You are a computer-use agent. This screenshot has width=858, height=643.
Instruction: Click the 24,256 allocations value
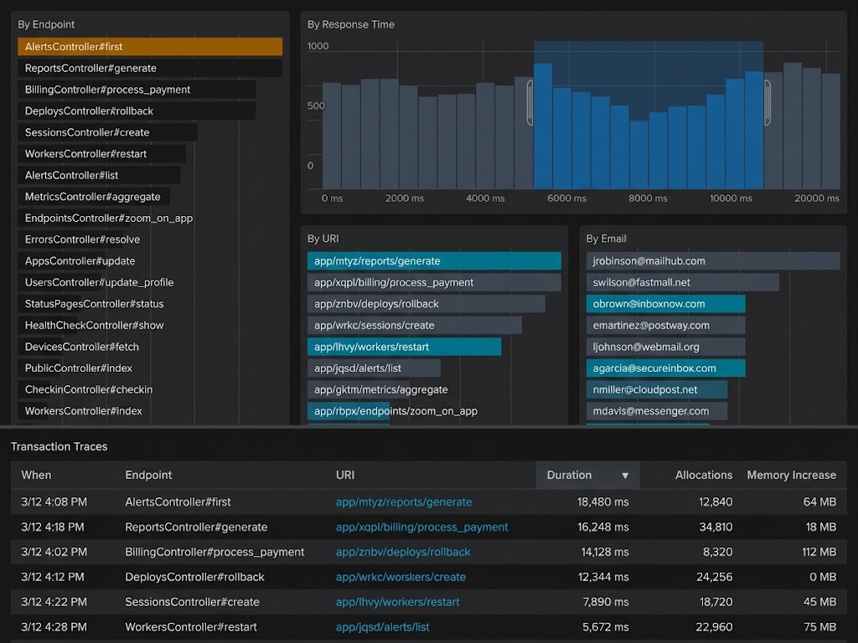point(714,577)
